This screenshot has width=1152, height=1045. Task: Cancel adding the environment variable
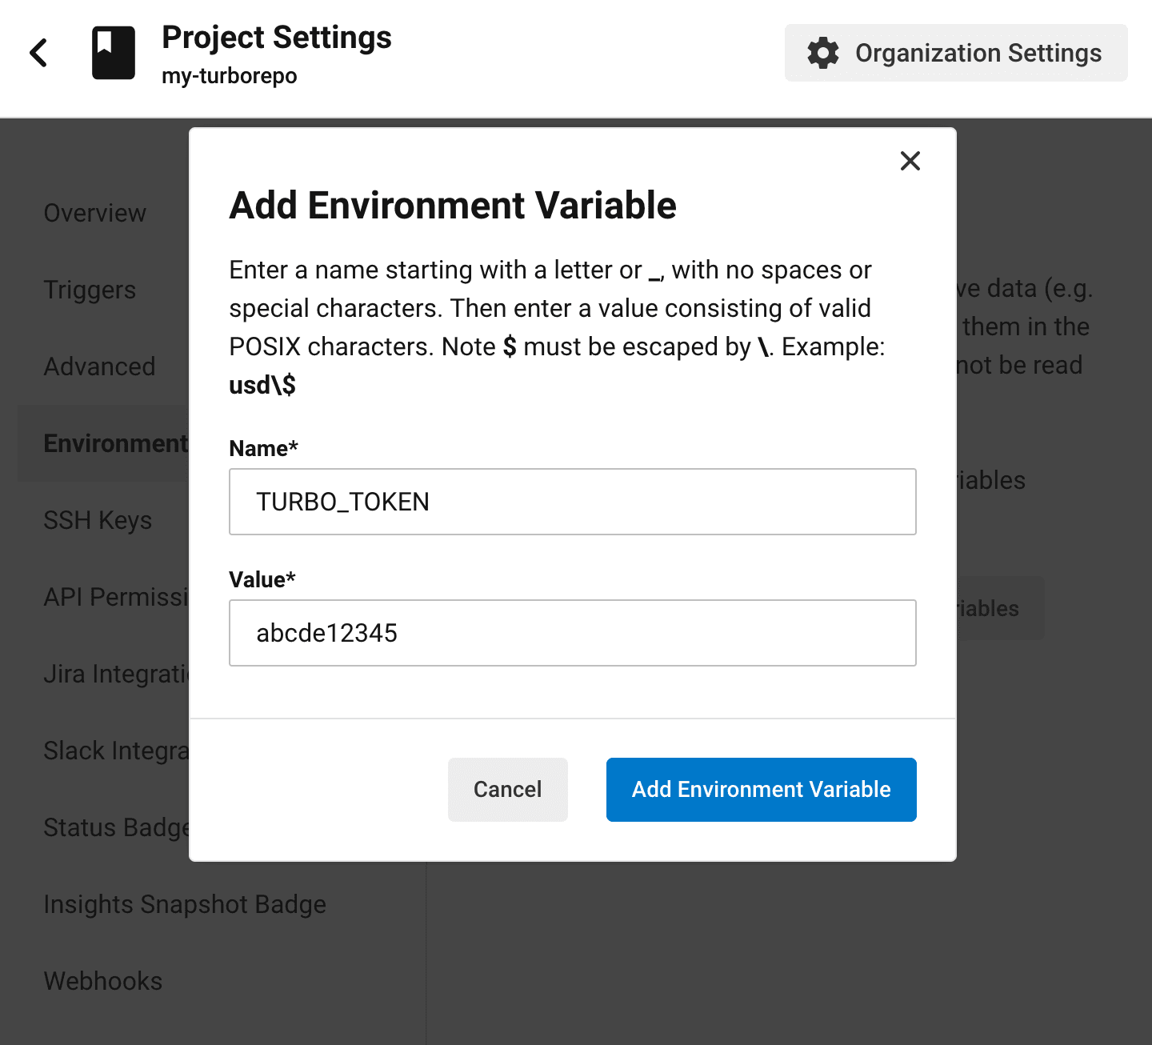[x=507, y=790]
